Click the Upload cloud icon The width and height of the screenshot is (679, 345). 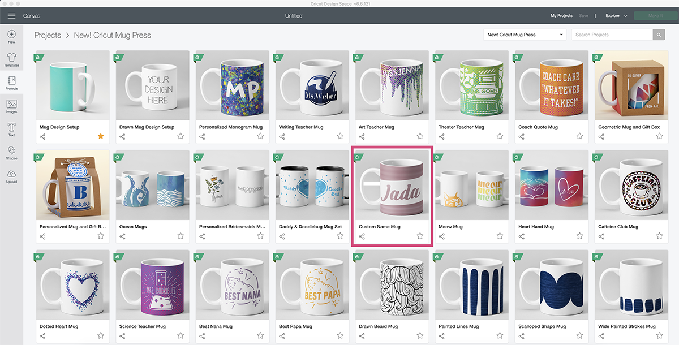11,174
